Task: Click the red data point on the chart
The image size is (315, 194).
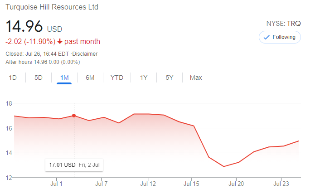Action: point(74,116)
